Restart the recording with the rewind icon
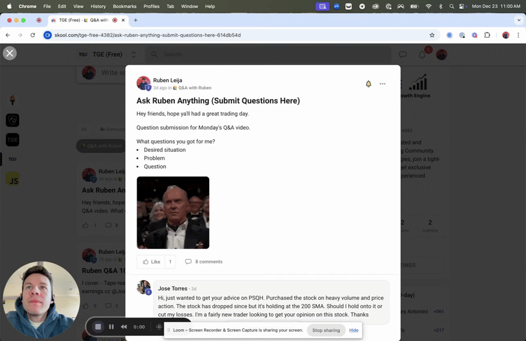This screenshot has height=341, width=526. tap(124, 327)
